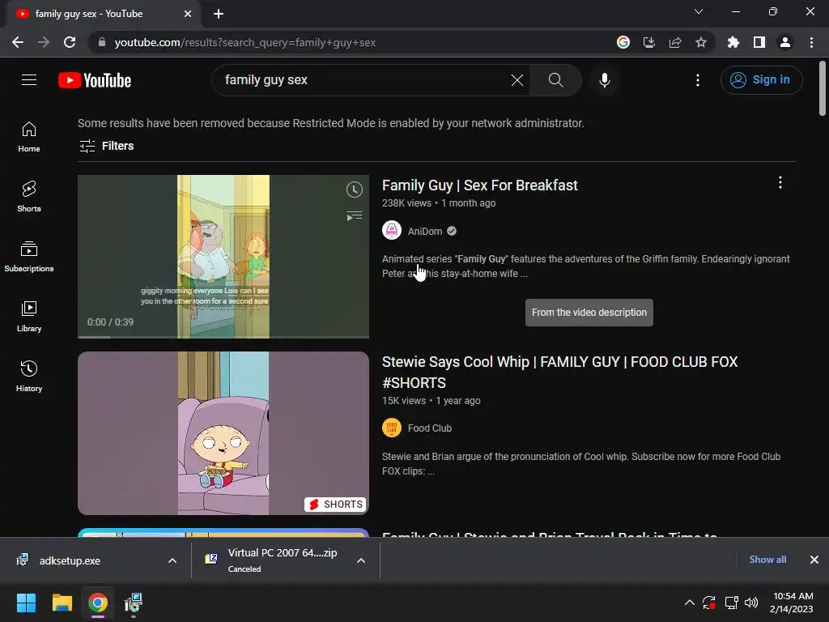This screenshot has height=622, width=829.
Task: Start voice search with microphone icon
Action: pyautogui.click(x=604, y=80)
